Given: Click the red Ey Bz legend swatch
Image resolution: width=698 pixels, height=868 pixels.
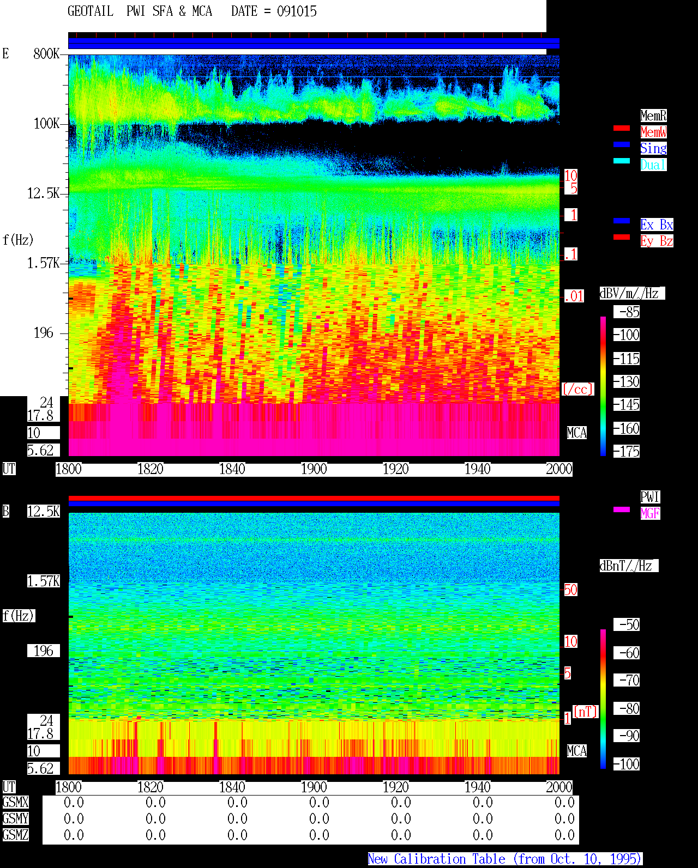Looking at the screenshot, I should coord(622,237).
